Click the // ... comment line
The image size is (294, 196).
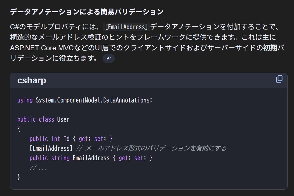(38, 168)
